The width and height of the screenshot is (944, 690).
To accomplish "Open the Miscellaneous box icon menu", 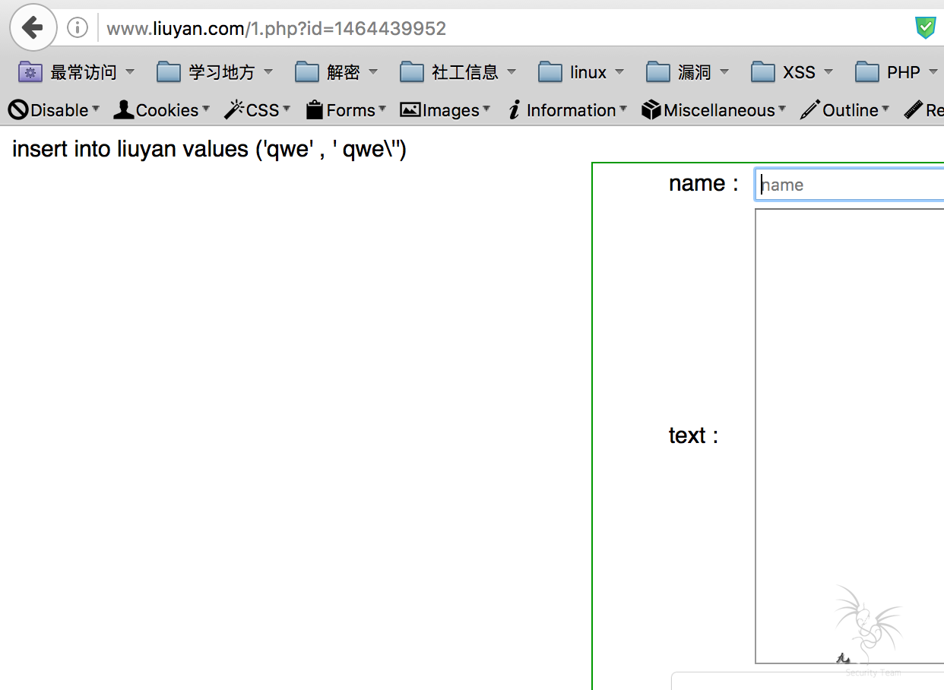I will coord(713,110).
